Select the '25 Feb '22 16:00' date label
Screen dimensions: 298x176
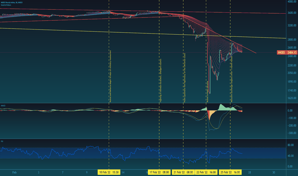[230, 172]
